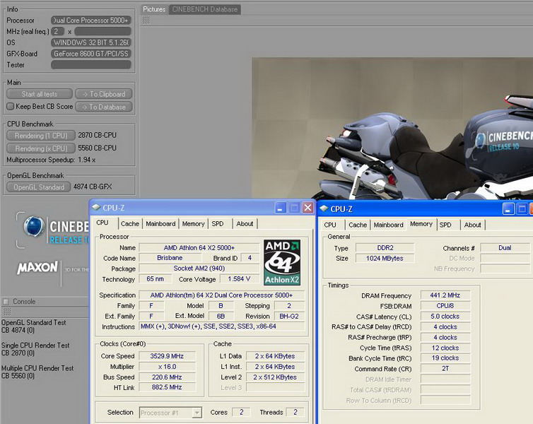Click the CPU-Z icon in right window title bar
533x424 pixels.
(324, 208)
